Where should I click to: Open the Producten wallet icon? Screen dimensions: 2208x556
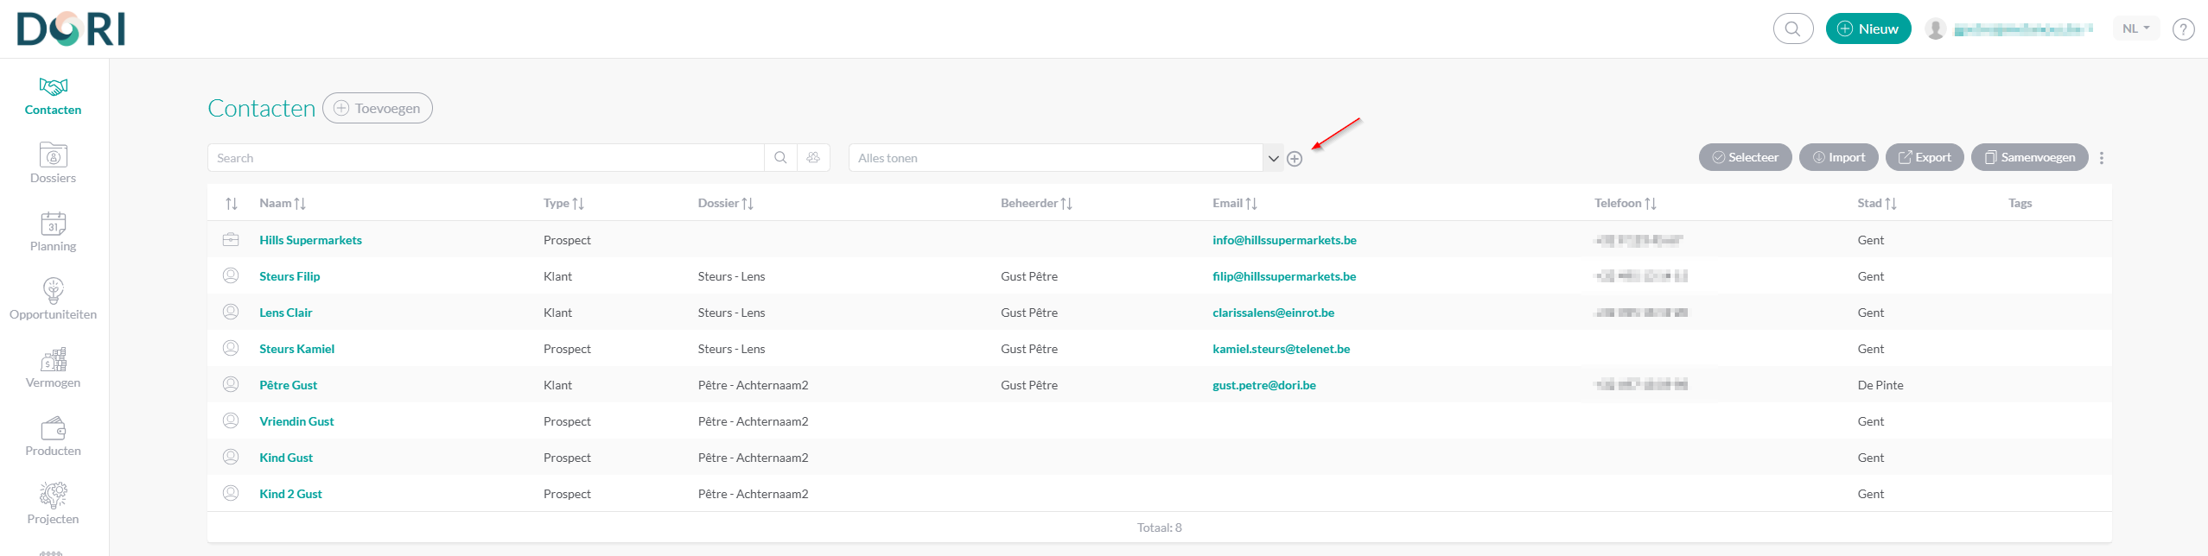tap(53, 428)
